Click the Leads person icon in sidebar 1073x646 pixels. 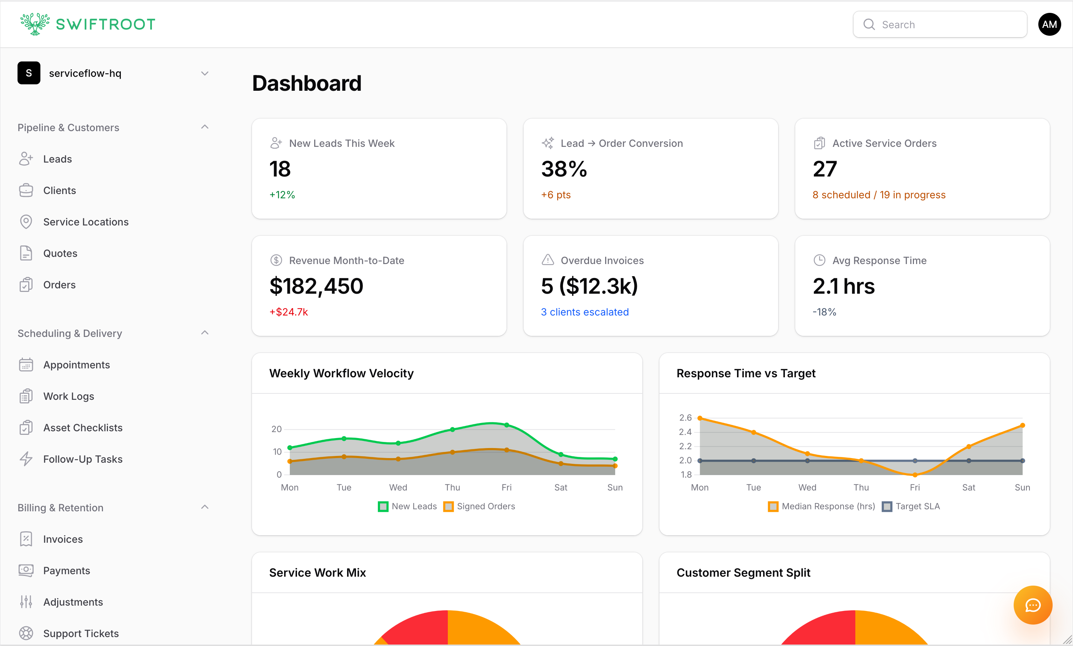[26, 159]
